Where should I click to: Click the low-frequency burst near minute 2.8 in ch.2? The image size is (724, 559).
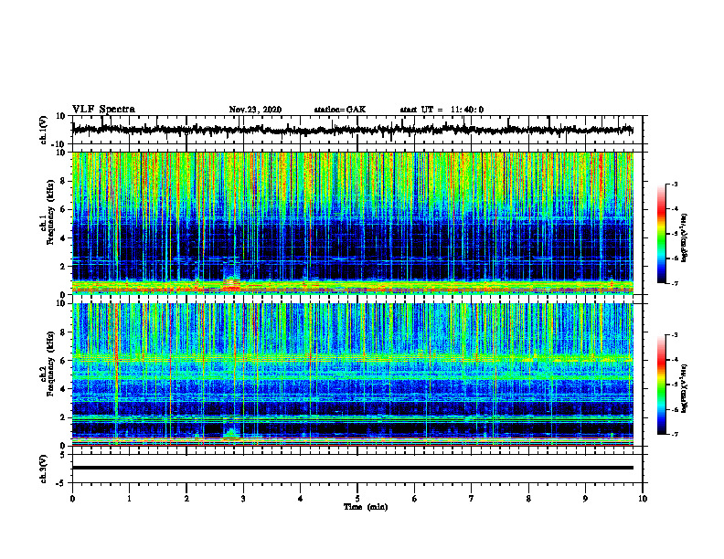click(x=231, y=433)
